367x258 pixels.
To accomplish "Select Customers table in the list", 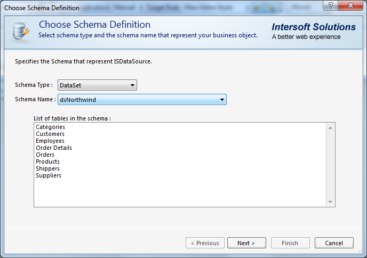I will tap(50, 134).
